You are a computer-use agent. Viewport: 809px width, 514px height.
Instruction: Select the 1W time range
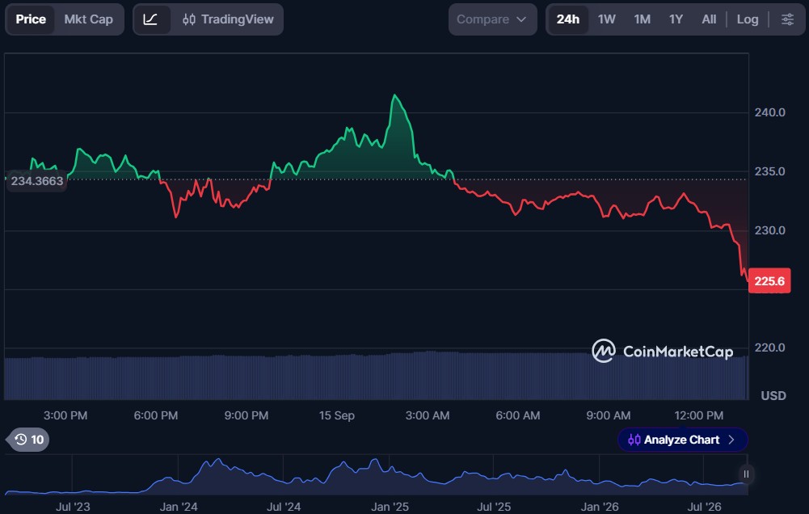[x=607, y=19]
